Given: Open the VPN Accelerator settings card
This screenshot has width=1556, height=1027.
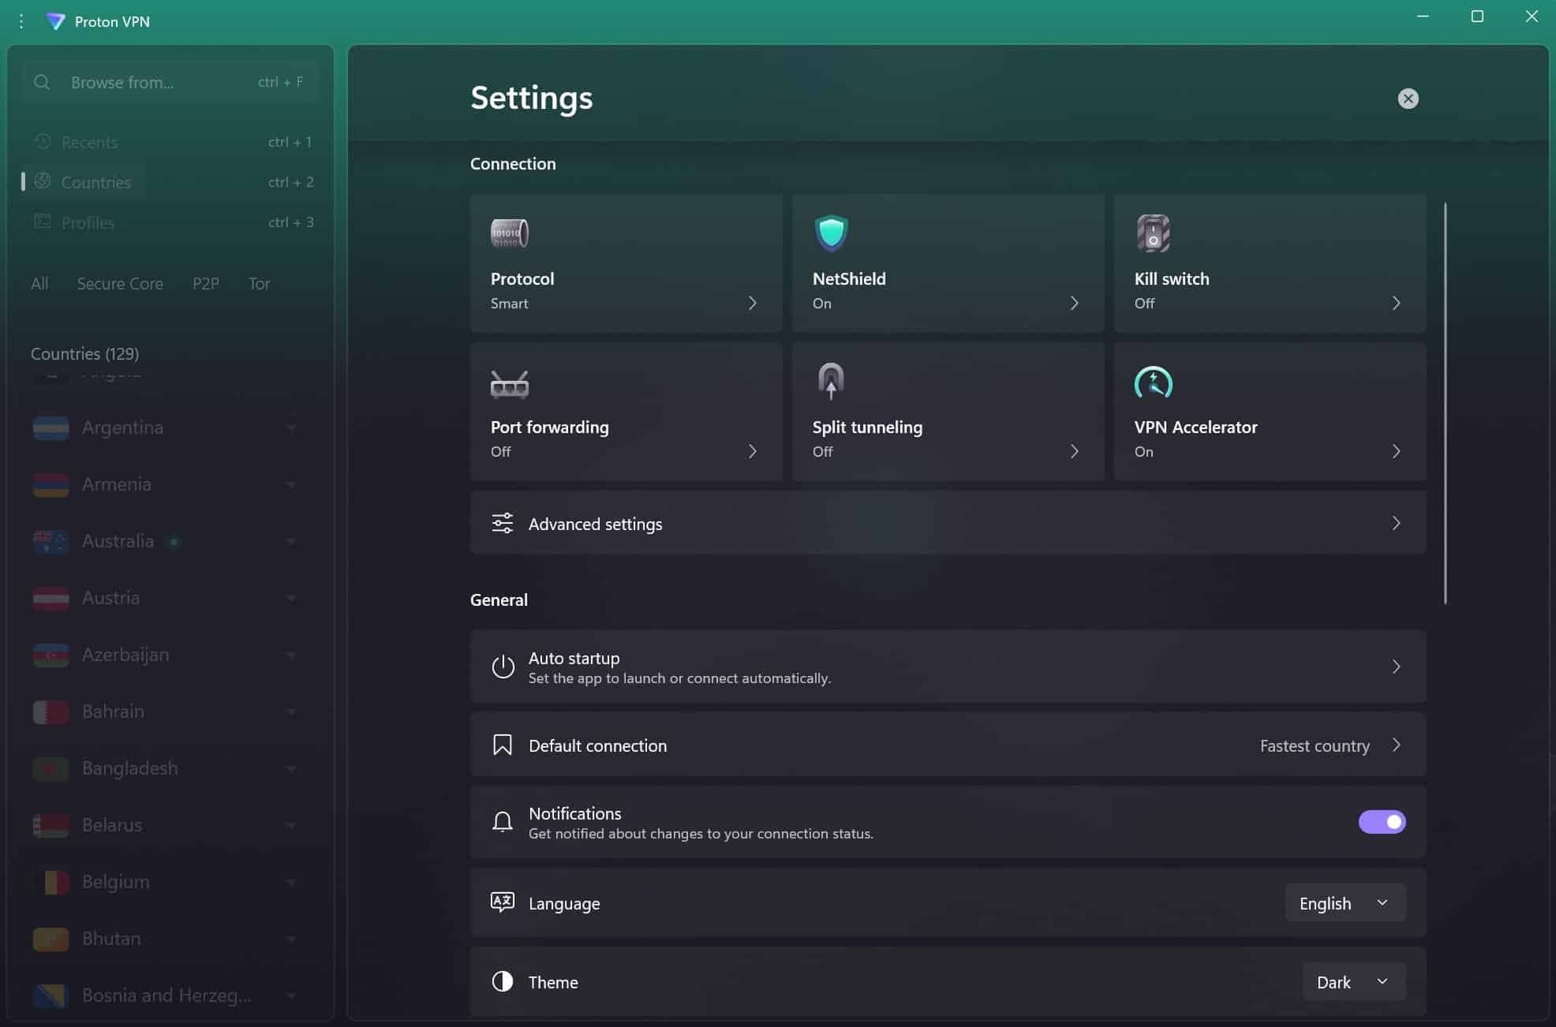Looking at the screenshot, I should (1270, 412).
